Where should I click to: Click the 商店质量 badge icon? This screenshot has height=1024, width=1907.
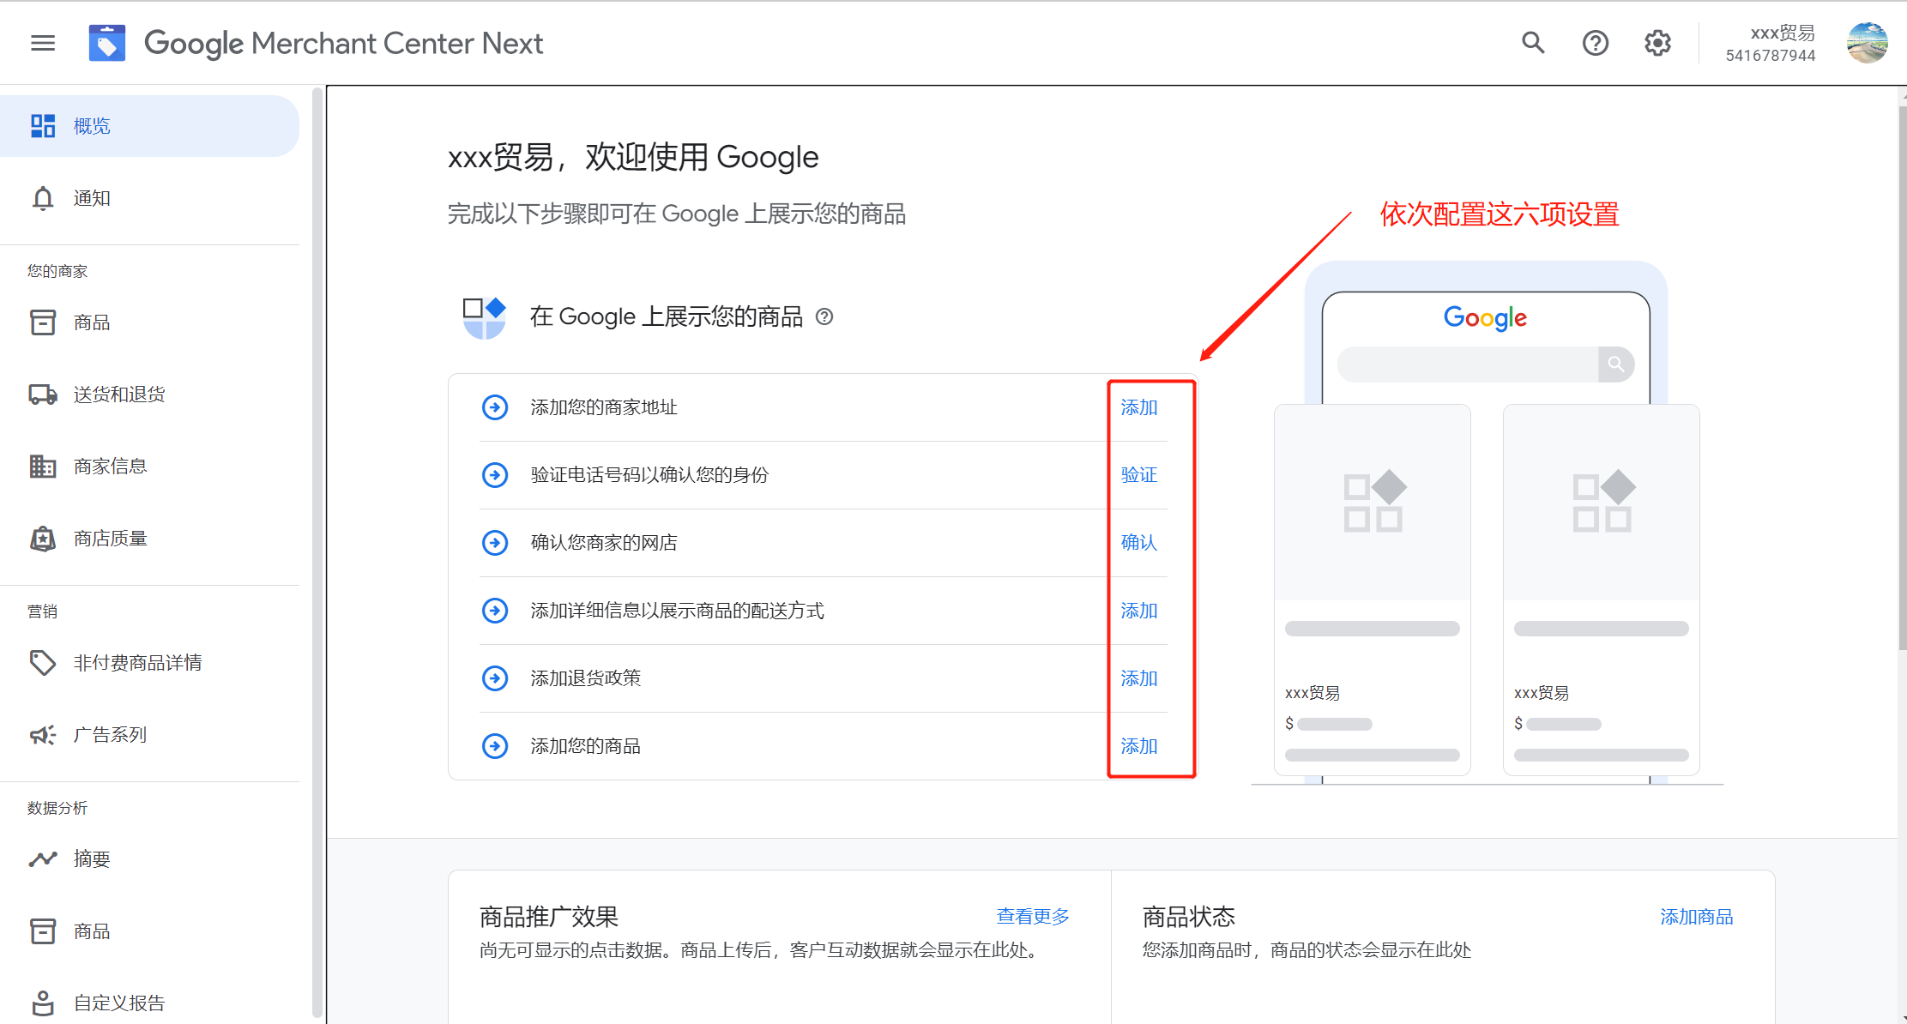click(x=43, y=539)
